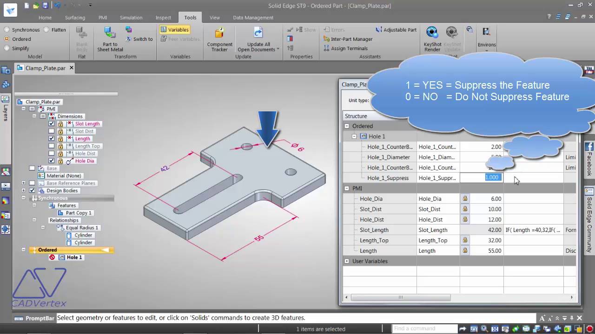Start KeyShot Render
The height and width of the screenshot is (334, 595).
tap(432, 39)
